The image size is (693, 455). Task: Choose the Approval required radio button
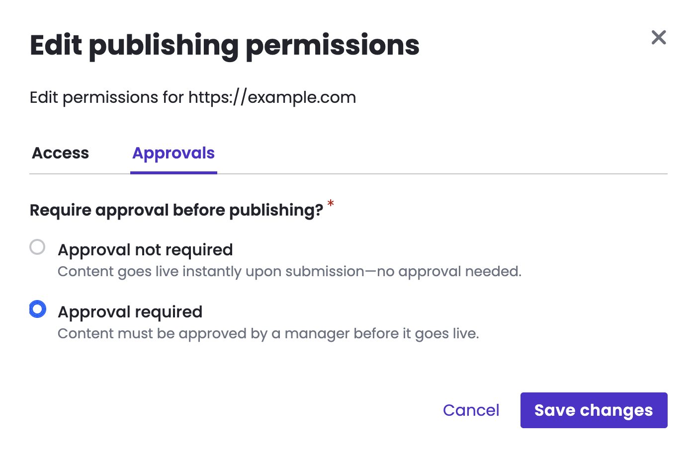pos(37,309)
